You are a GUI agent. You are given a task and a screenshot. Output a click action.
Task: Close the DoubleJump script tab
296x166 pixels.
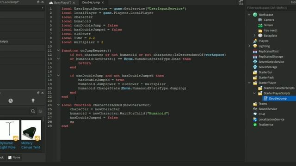(x=103, y=2)
